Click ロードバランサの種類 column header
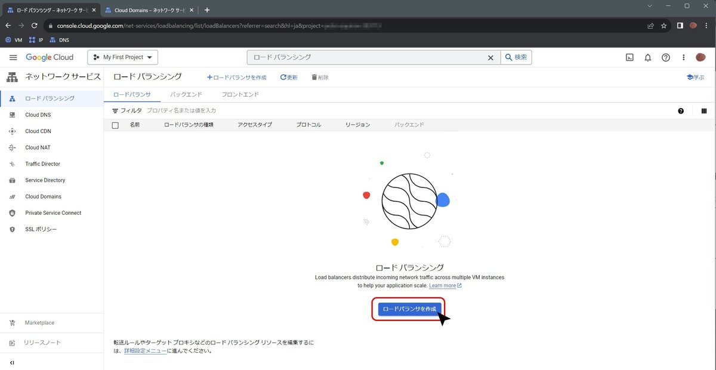Screen dimensions: 716x370 point(189,125)
